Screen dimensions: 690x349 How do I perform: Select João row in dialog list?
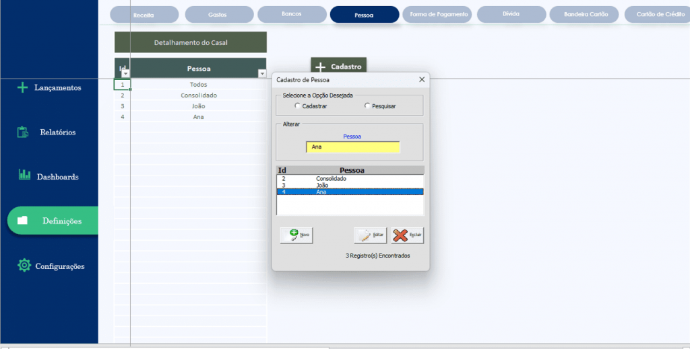tap(350, 185)
